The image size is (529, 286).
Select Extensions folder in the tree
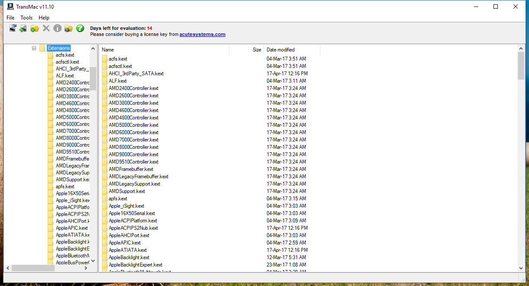tap(59, 48)
